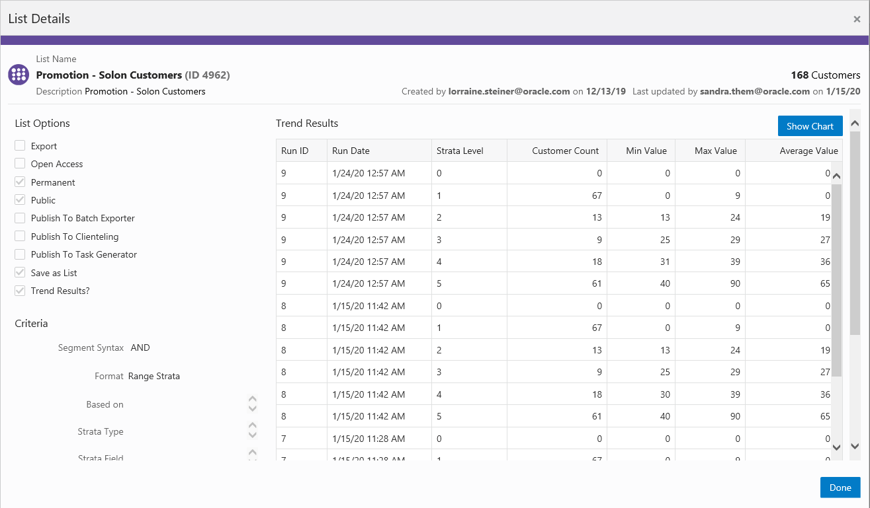The height and width of the screenshot is (508, 870).
Task: Tick the Export checkbox
Action: point(20,146)
